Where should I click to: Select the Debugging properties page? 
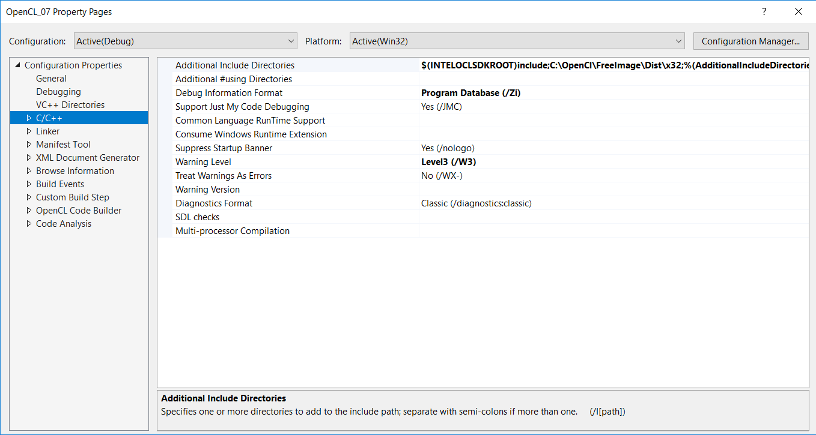(58, 92)
